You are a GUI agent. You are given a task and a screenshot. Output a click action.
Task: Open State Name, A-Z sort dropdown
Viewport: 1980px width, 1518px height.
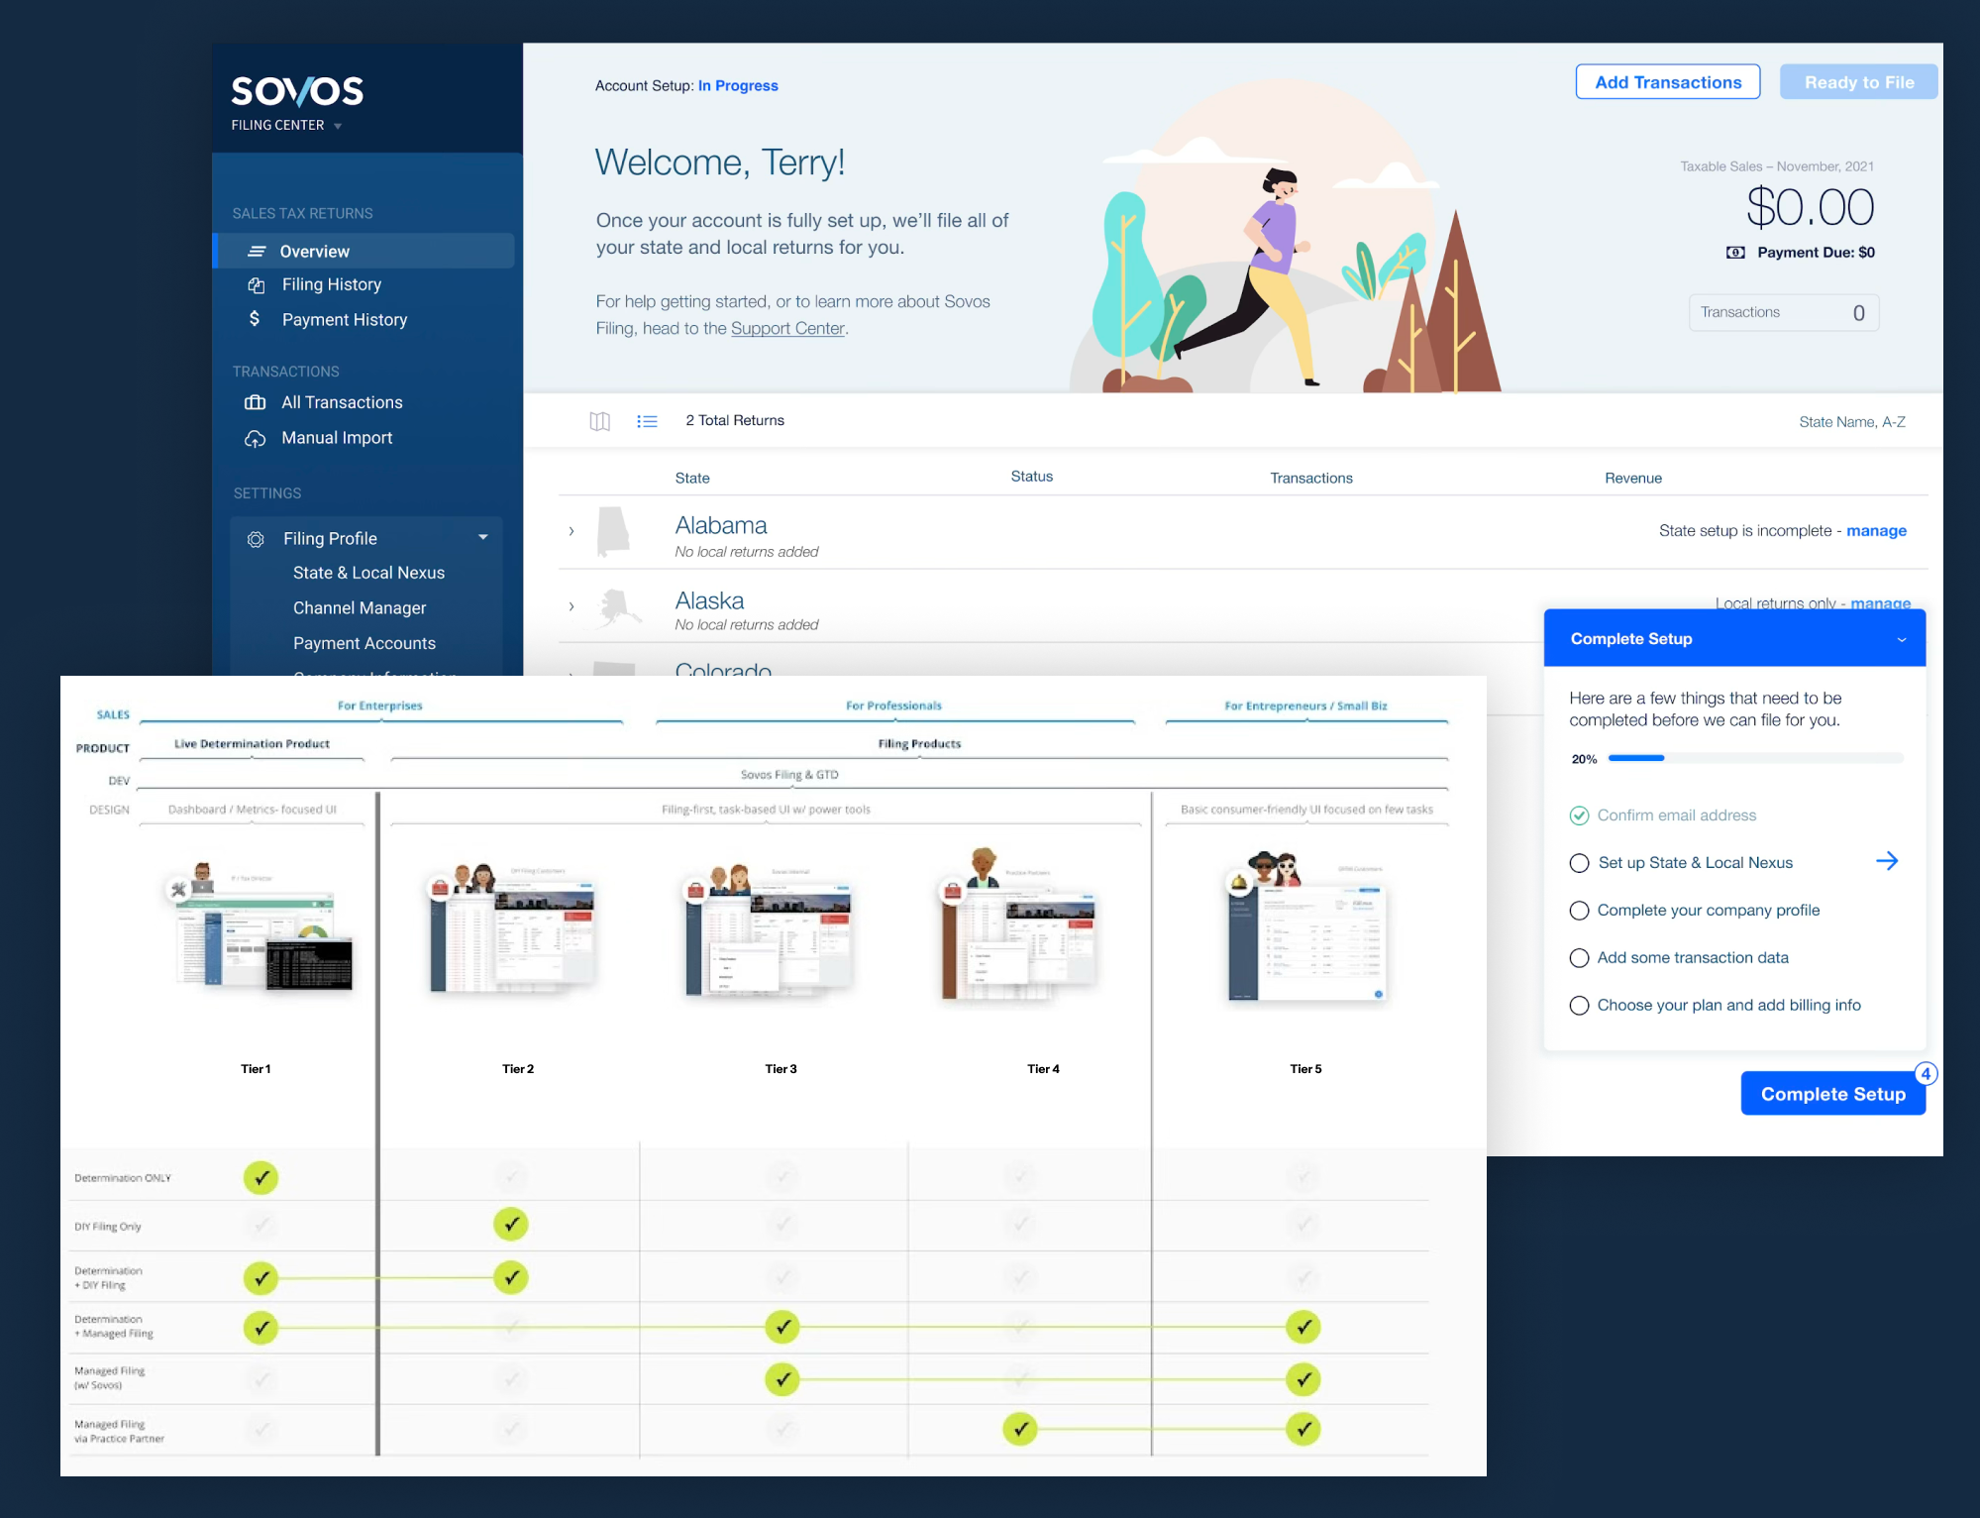(1852, 422)
